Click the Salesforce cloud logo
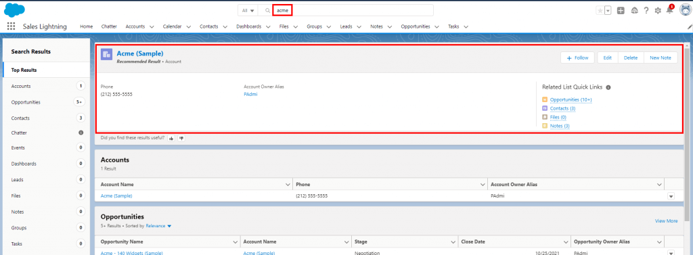This screenshot has width=693, height=255. tap(14, 9)
